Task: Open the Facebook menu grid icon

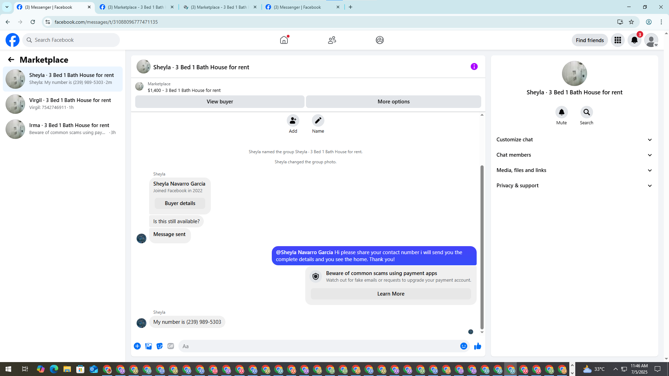Action: tap(617, 40)
